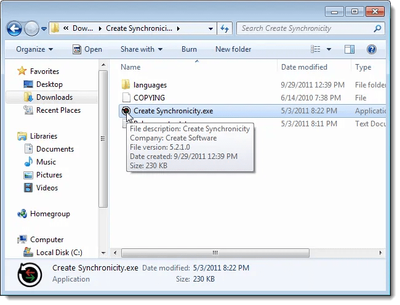Open the Documents library
The width and height of the screenshot is (400, 305).
pos(55,149)
